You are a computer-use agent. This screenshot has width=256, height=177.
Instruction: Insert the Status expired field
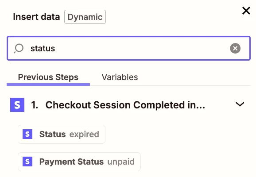[x=62, y=134]
